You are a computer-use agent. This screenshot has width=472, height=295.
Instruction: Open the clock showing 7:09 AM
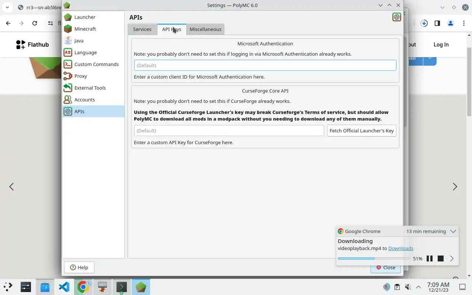(438, 287)
